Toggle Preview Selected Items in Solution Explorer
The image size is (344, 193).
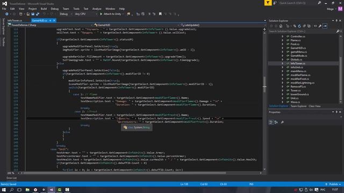325,26
